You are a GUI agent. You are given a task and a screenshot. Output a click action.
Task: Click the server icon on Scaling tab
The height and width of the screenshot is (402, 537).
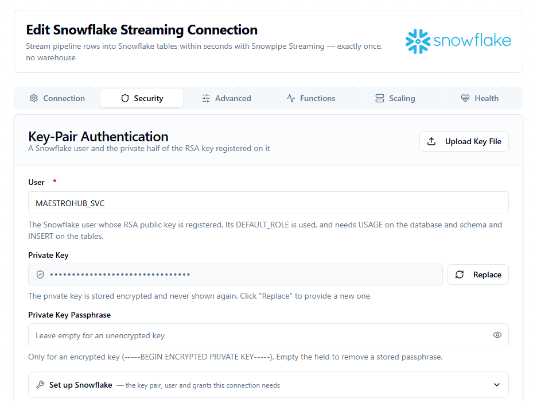[379, 98]
